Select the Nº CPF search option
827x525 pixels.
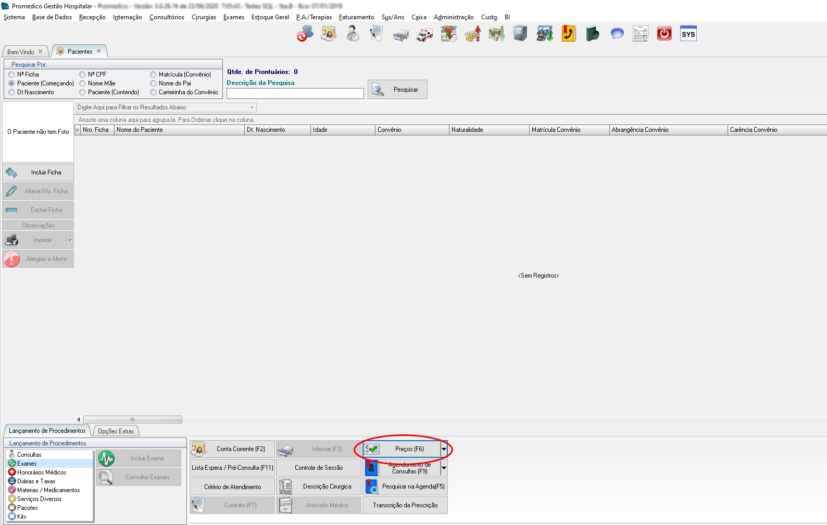[x=82, y=74]
